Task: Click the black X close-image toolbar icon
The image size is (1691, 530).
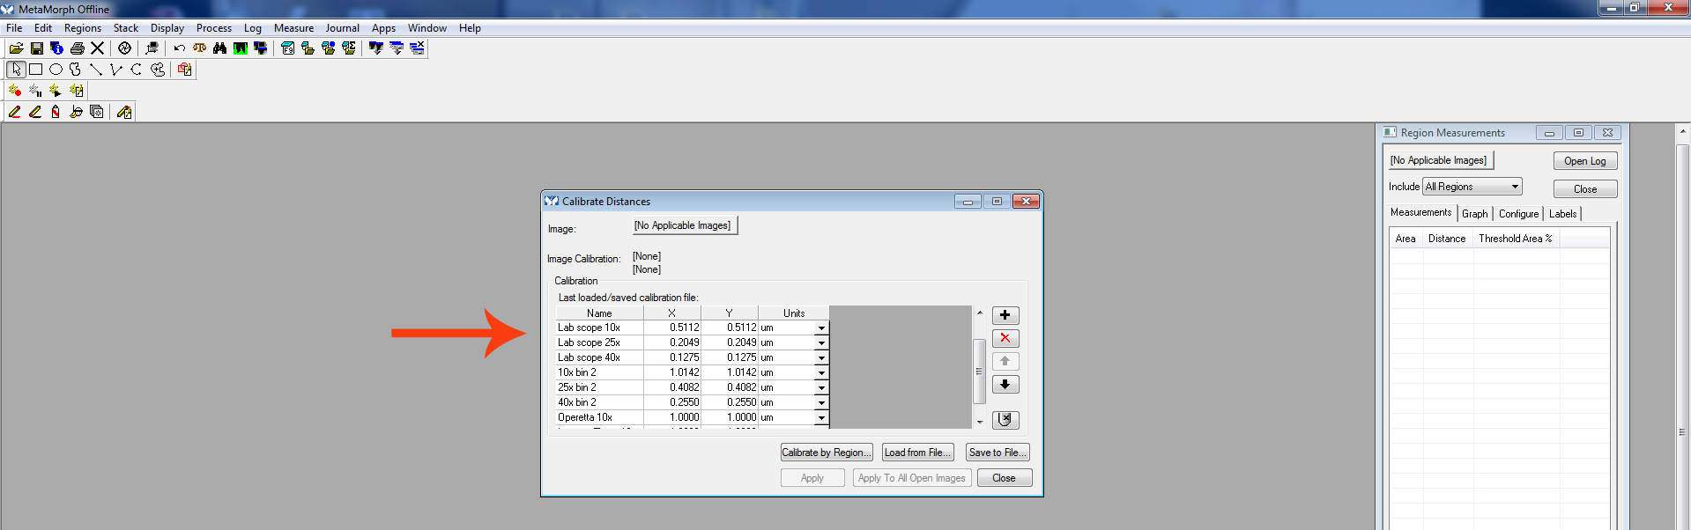Action: click(98, 48)
